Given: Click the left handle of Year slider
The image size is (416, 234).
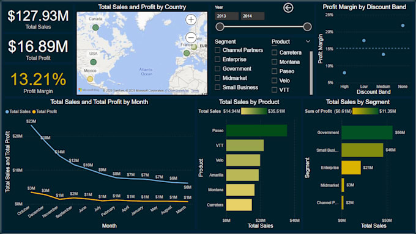Looking at the screenshot, I should point(220,27).
